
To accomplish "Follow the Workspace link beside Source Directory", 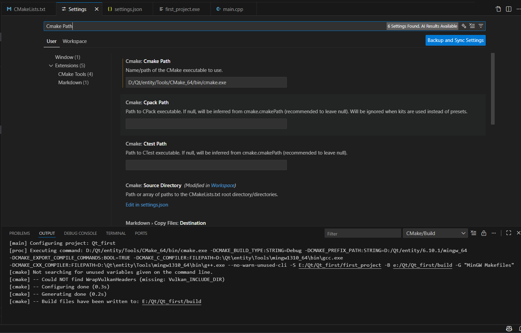I will 222,185.
